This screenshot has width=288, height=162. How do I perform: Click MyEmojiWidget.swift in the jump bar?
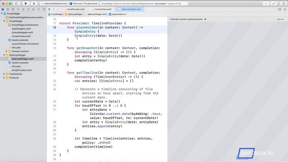[96, 14]
